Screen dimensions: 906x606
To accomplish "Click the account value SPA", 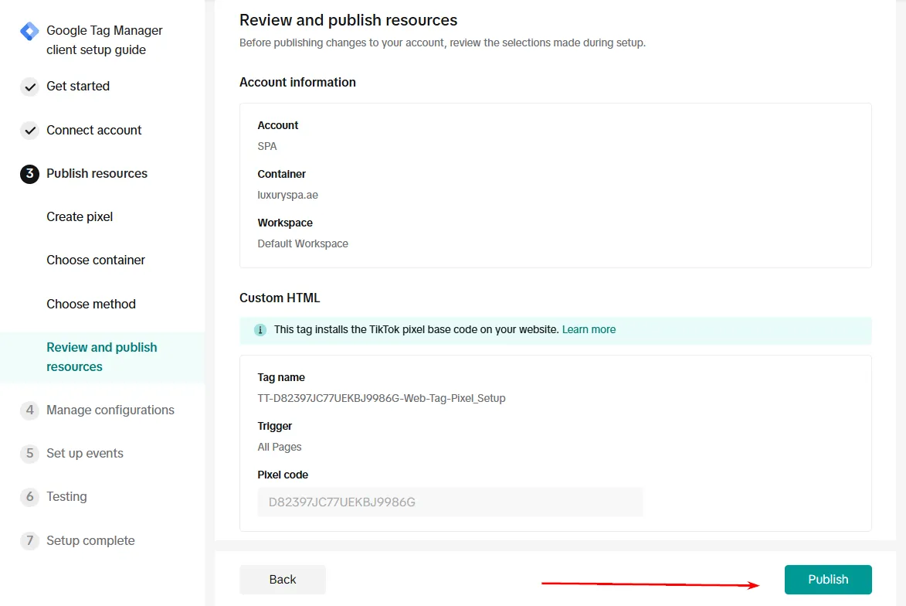I will (x=267, y=146).
